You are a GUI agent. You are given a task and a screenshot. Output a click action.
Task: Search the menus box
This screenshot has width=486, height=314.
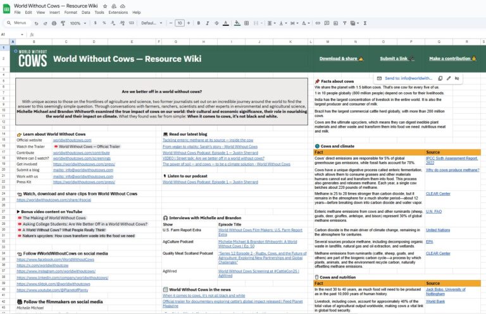coord(18,23)
